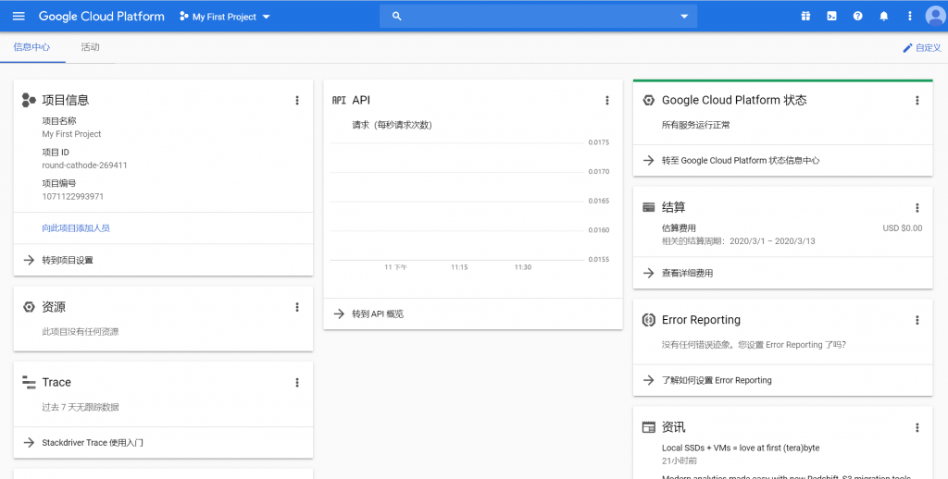Open the top bar settings kebab menu
The width and height of the screenshot is (948, 479).
(909, 16)
